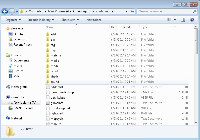This screenshot has height=140, width=200.
Task: Open Desktop in Favorites
Action: tap(19, 34)
